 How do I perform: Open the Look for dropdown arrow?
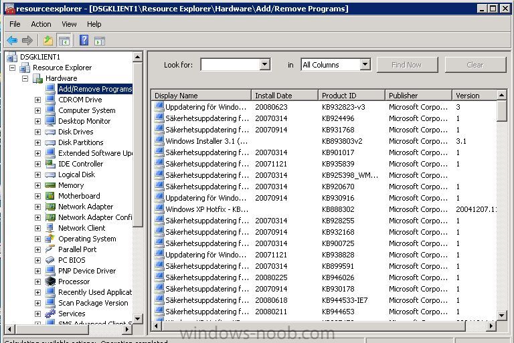click(x=265, y=65)
